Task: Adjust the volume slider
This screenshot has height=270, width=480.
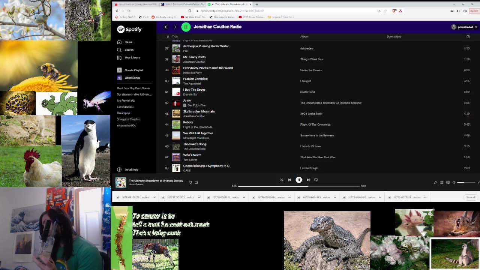Action: (x=466, y=183)
